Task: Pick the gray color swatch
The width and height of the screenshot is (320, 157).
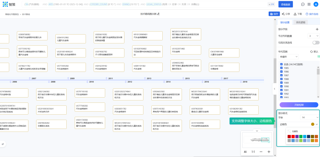Action: point(289,141)
